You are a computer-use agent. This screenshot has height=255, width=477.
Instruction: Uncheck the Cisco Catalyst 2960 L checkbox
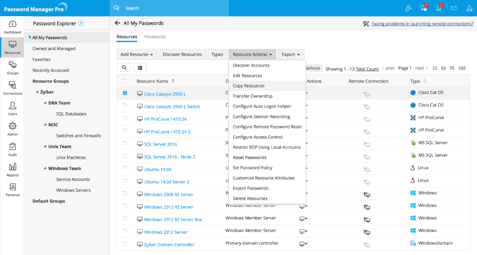tap(125, 93)
